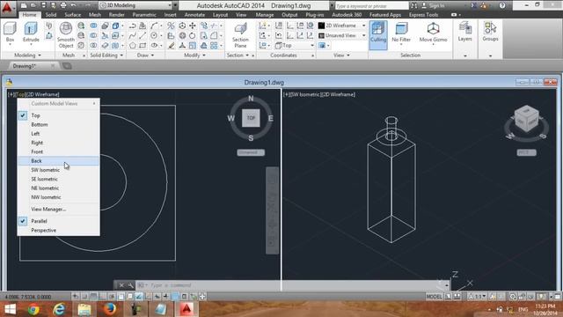This screenshot has height=317, width=563.
Task: Click the Sign In button
Action: pyautogui.click(x=433, y=6)
